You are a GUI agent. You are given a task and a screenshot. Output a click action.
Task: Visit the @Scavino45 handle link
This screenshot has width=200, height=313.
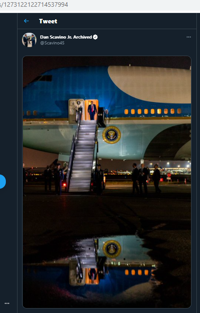pyautogui.click(x=52, y=43)
